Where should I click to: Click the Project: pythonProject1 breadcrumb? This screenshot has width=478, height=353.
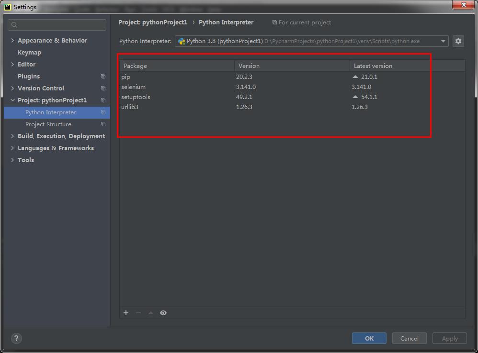click(153, 22)
